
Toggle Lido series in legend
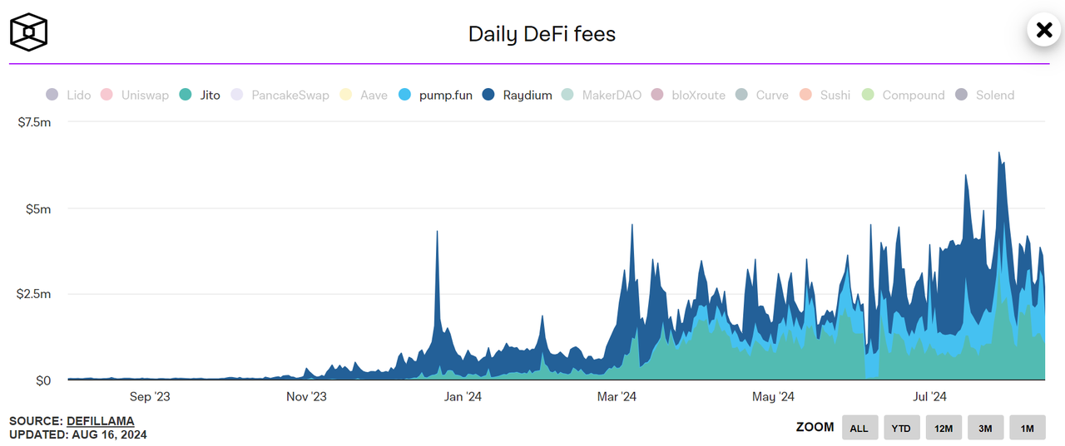pyautogui.click(x=68, y=95)
